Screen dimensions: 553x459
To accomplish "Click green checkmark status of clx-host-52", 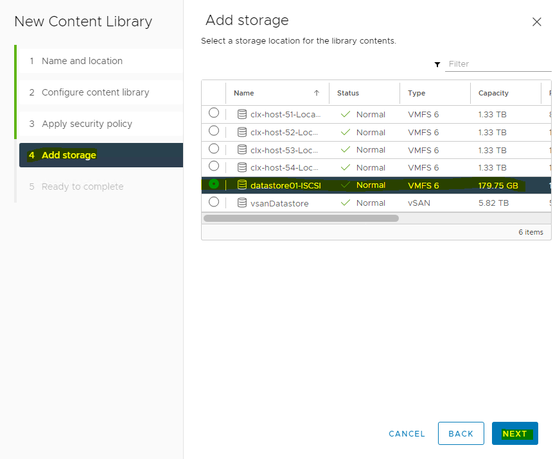I will click(x=346, y=132).
